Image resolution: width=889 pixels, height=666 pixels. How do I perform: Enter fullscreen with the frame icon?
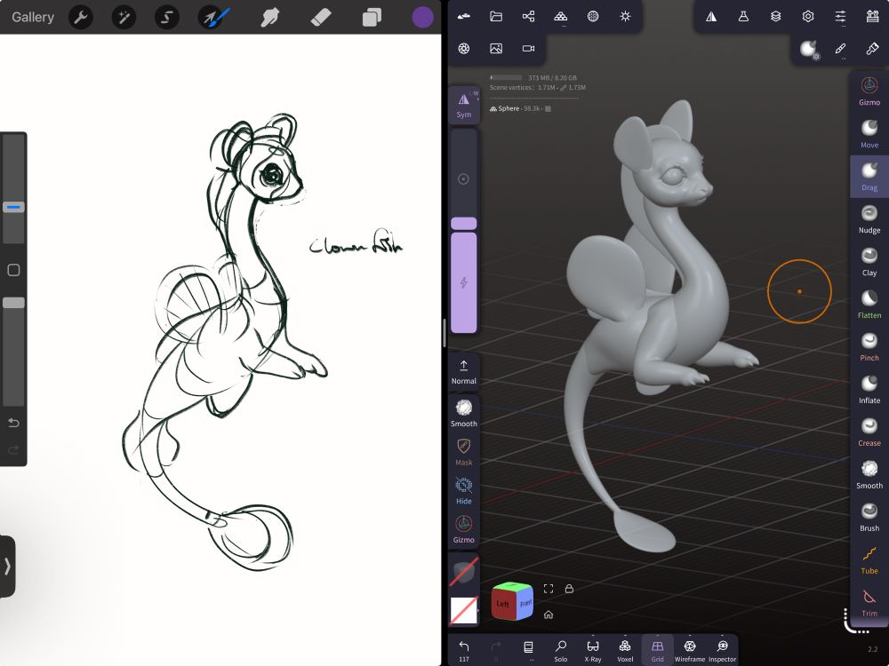549,589
